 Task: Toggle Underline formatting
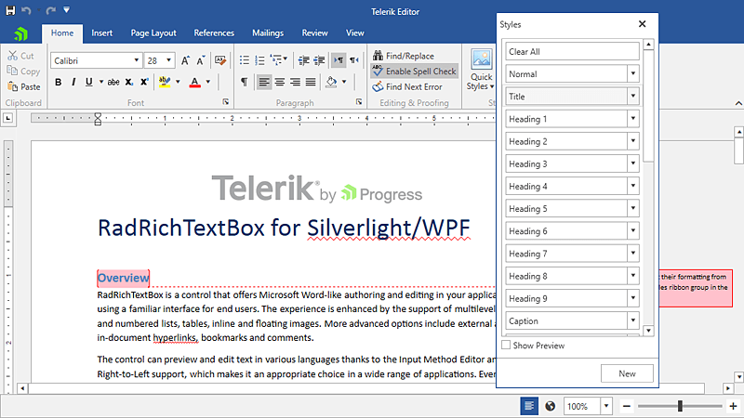coord(88,82)
